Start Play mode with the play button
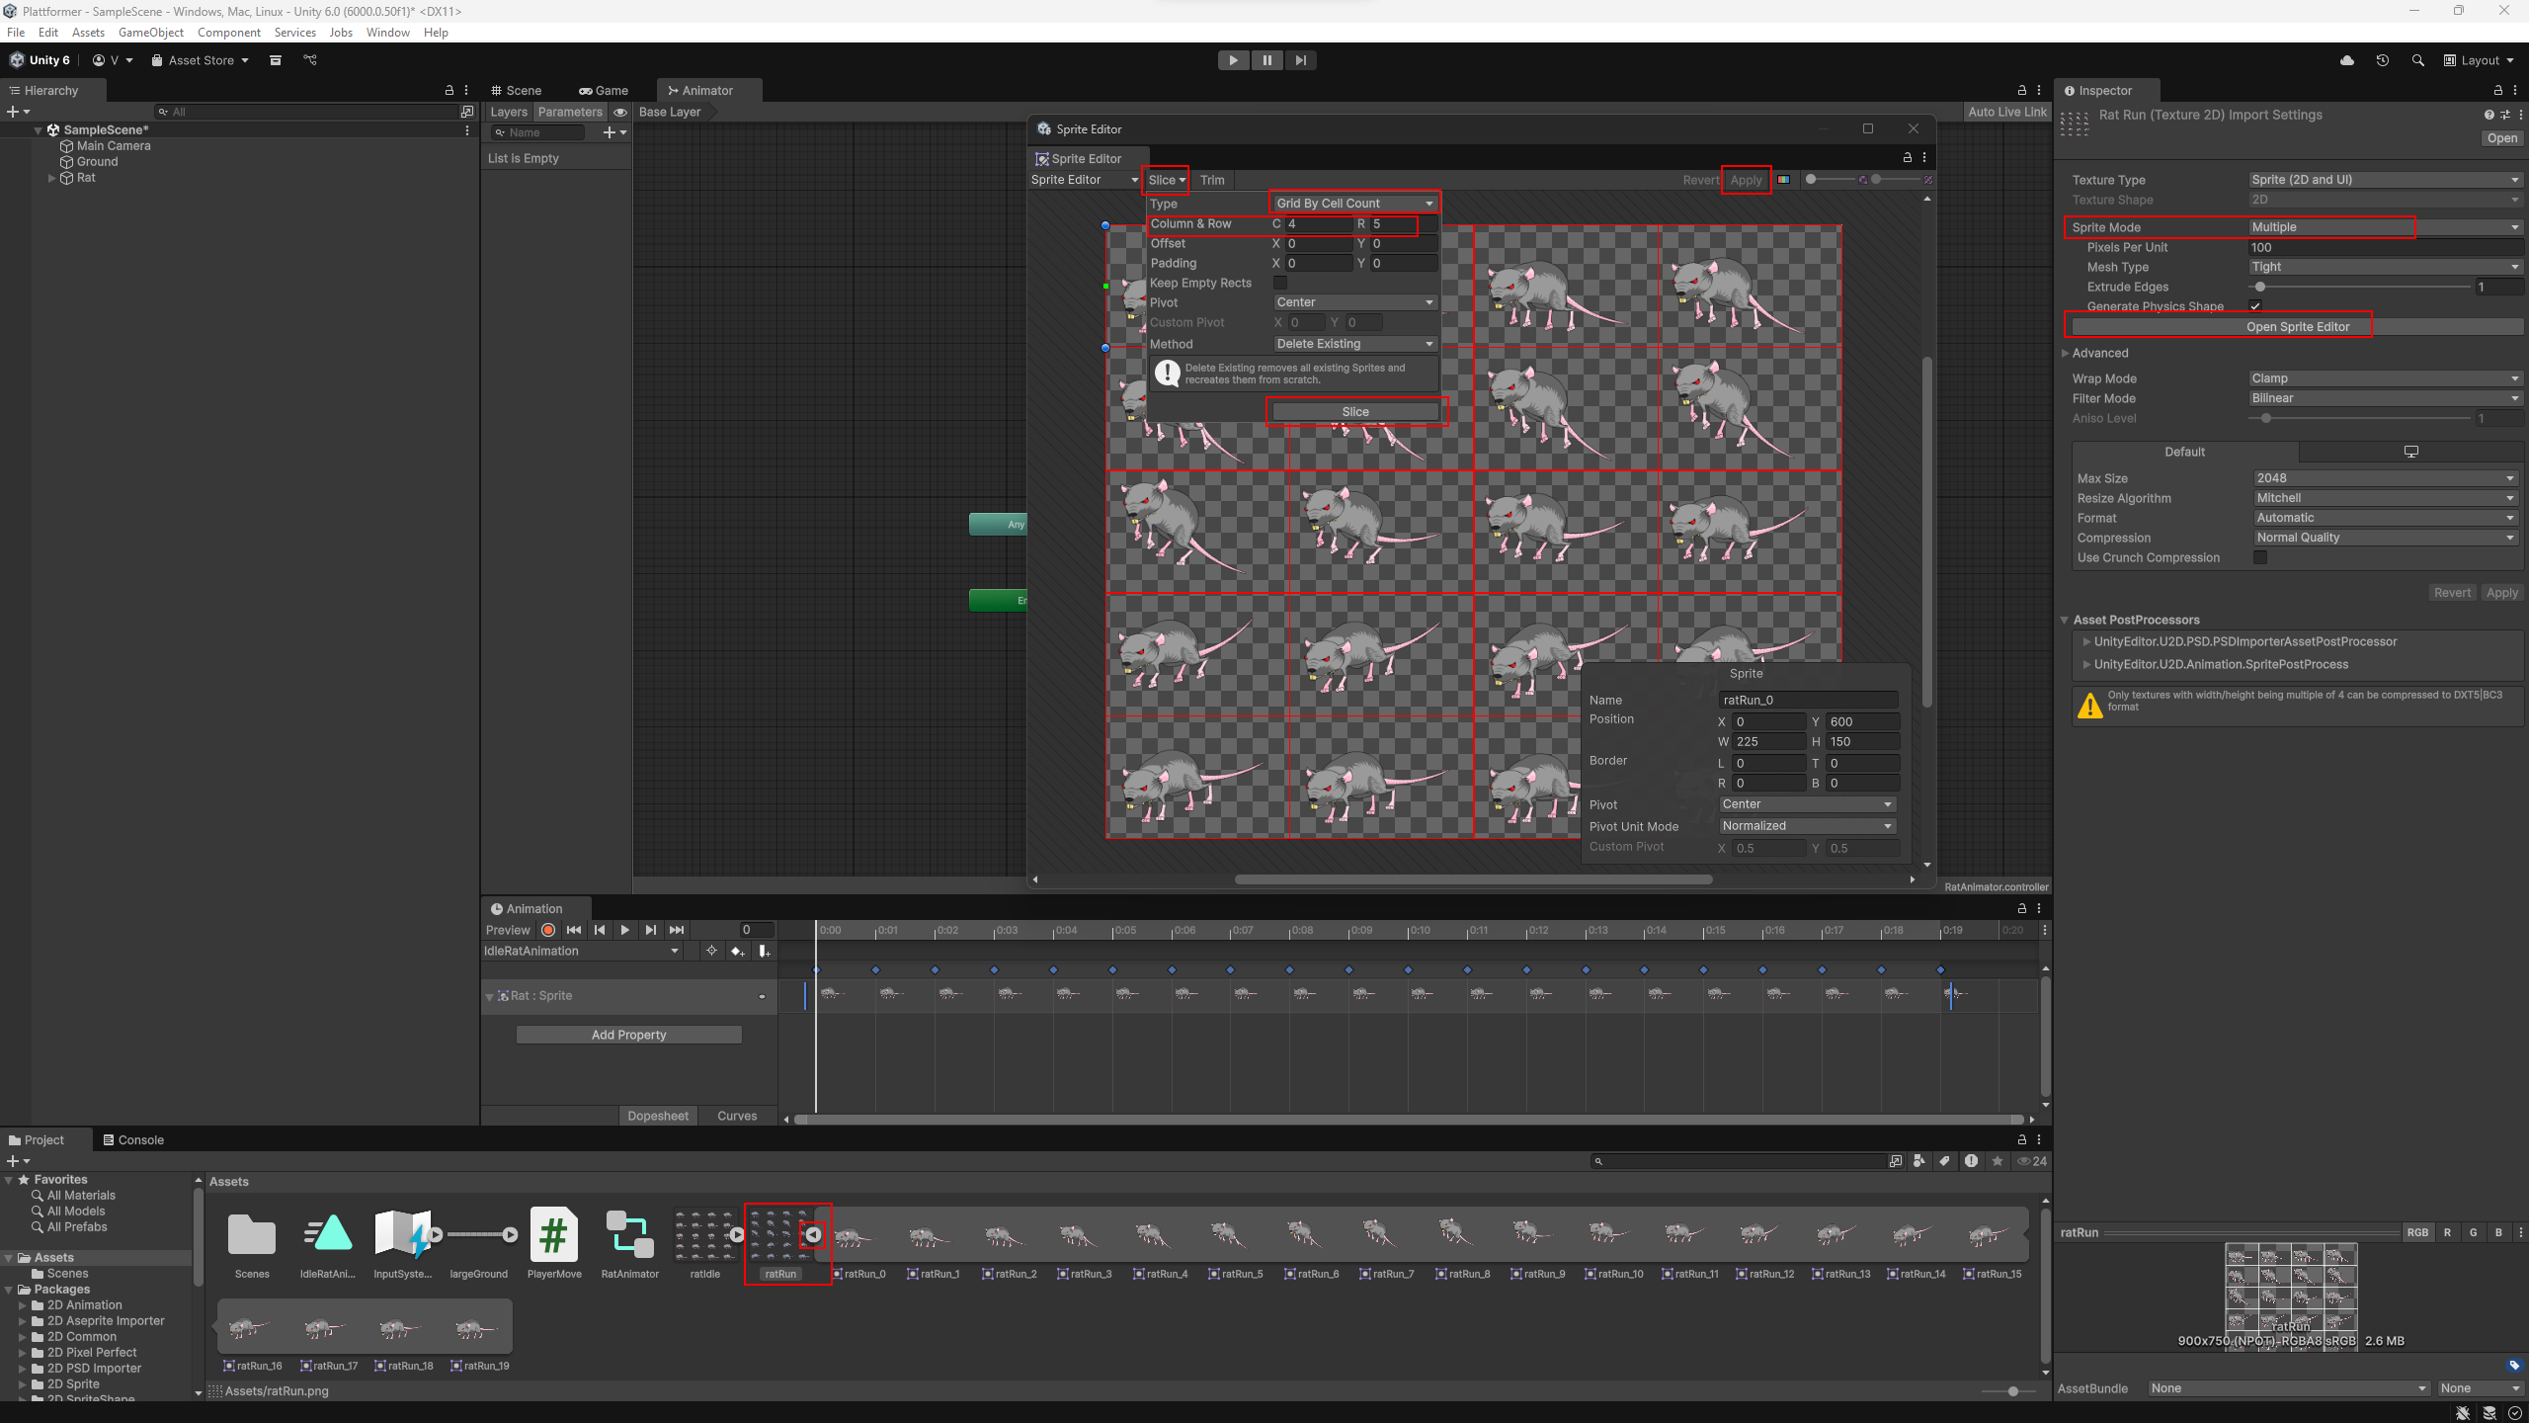This screenshot has height=1423, width=2529. [x=1233, y=60]
